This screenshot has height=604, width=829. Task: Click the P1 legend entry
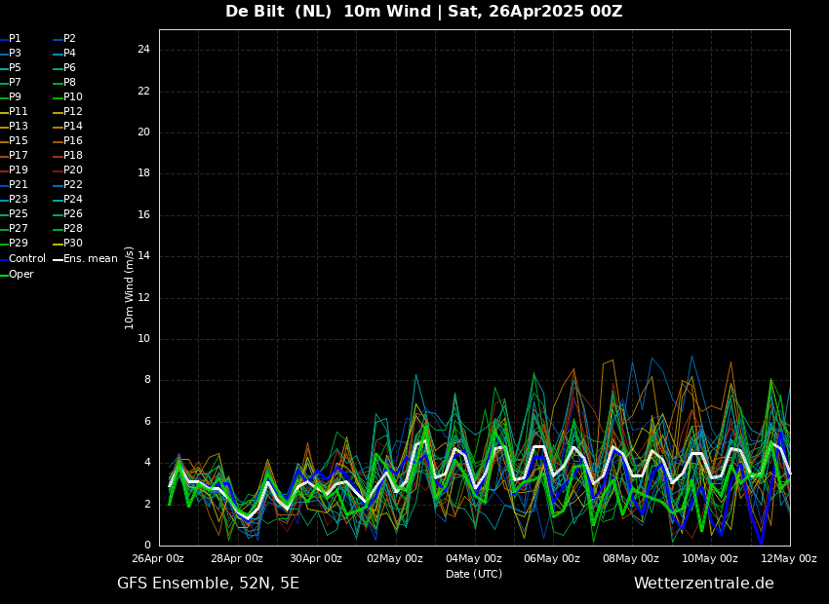pyautogui.click(x=15, y=39)
